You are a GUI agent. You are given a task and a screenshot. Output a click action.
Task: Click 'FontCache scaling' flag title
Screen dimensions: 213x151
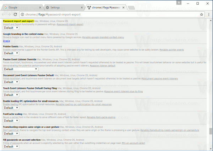tap(12, 114)
